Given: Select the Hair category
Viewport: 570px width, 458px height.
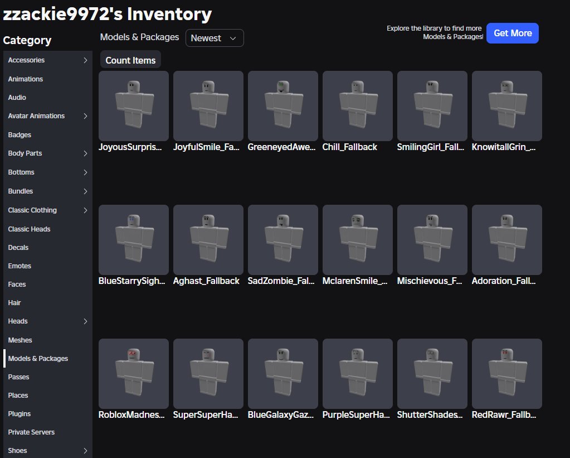Looking at the screenshot, I should click(x=47, y=302).
